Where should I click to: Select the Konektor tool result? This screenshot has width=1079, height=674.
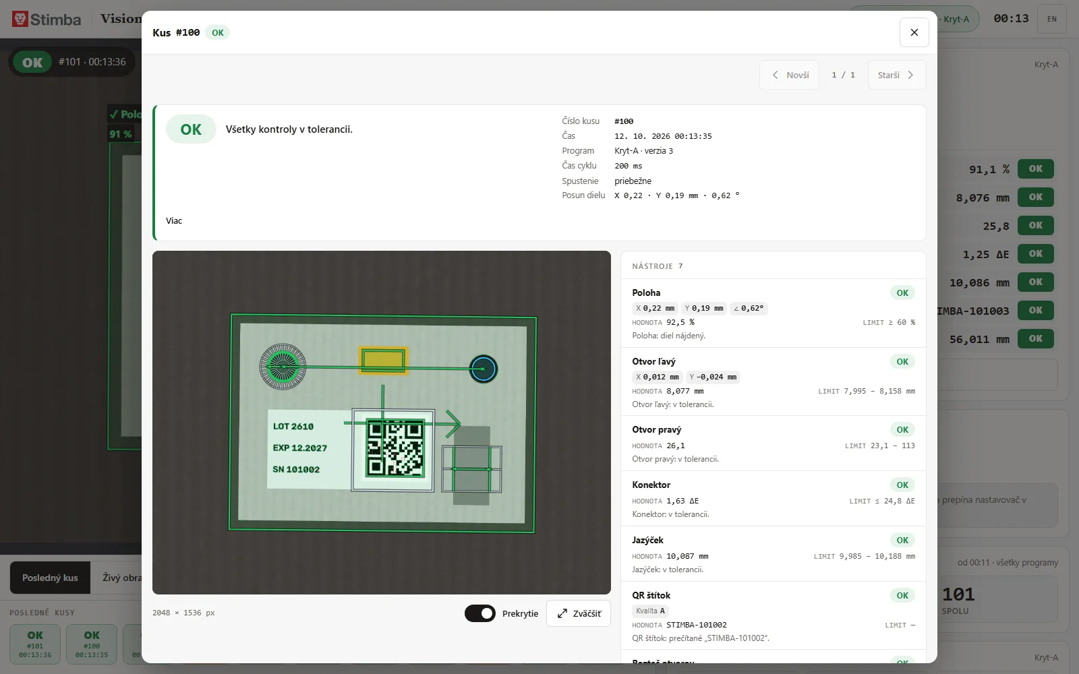click(x=773, y=499)
